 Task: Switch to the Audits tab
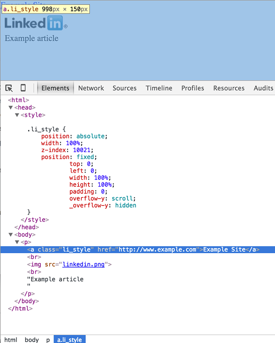263,88
